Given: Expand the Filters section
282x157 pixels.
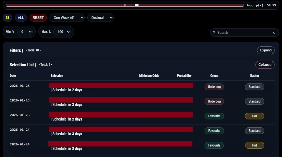Looking at the screenshot, I should pyautogui.click(x=266, y=50).
